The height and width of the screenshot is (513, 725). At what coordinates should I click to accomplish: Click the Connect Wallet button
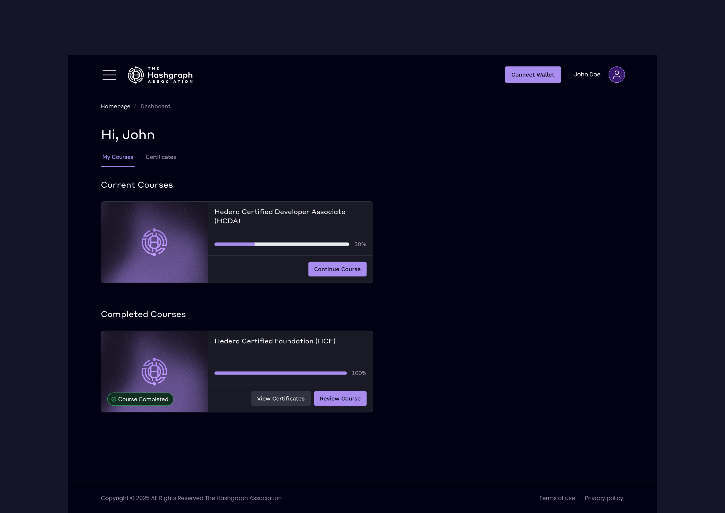pos(533,74)
